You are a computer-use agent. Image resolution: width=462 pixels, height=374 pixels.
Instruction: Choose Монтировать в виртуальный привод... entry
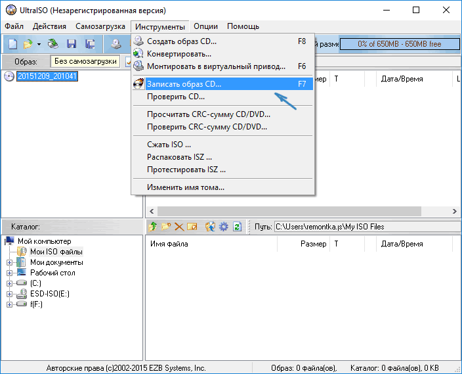coord(223,66)
